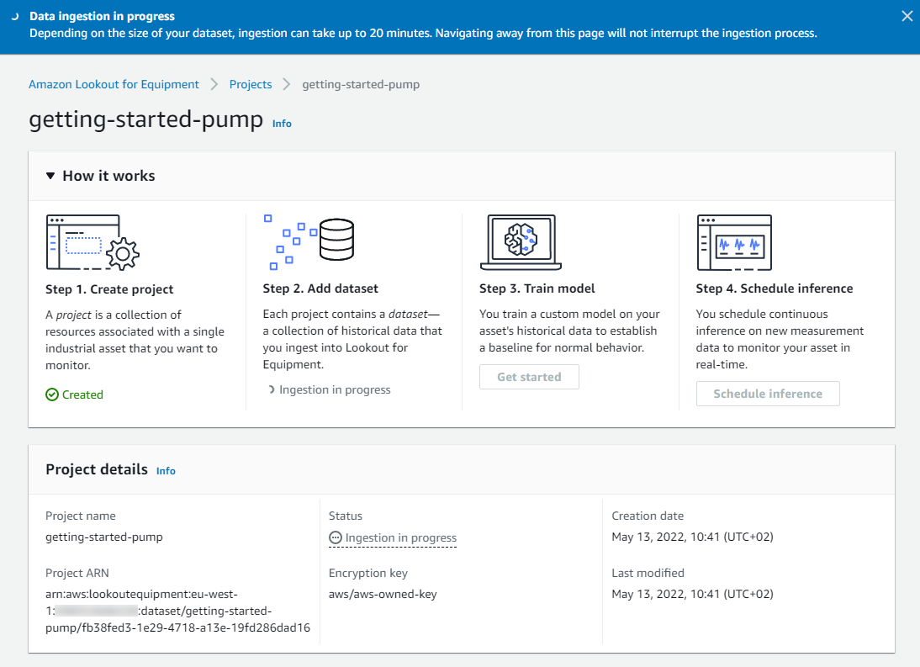Go to the Projects breadcrumb link

click(251, 84)
